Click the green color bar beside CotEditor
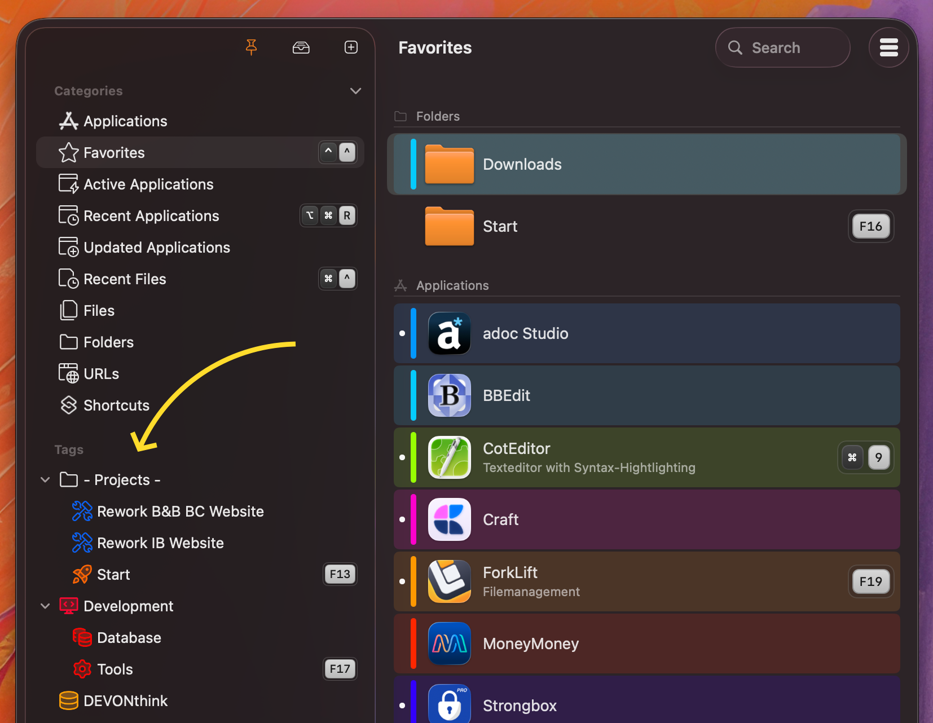 pyautogui.click(x=413, y=457)
